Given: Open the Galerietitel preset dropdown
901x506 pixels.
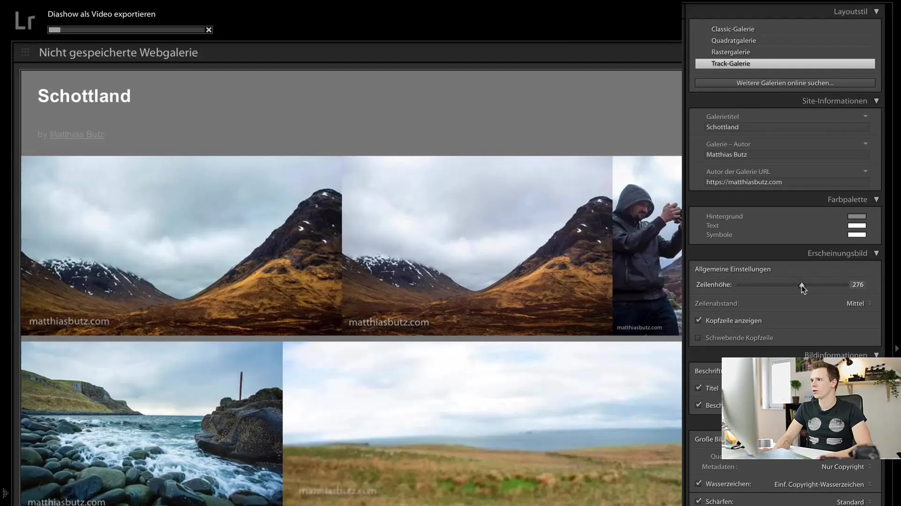Looking at the screenshot, I should (x=865, y=116).
